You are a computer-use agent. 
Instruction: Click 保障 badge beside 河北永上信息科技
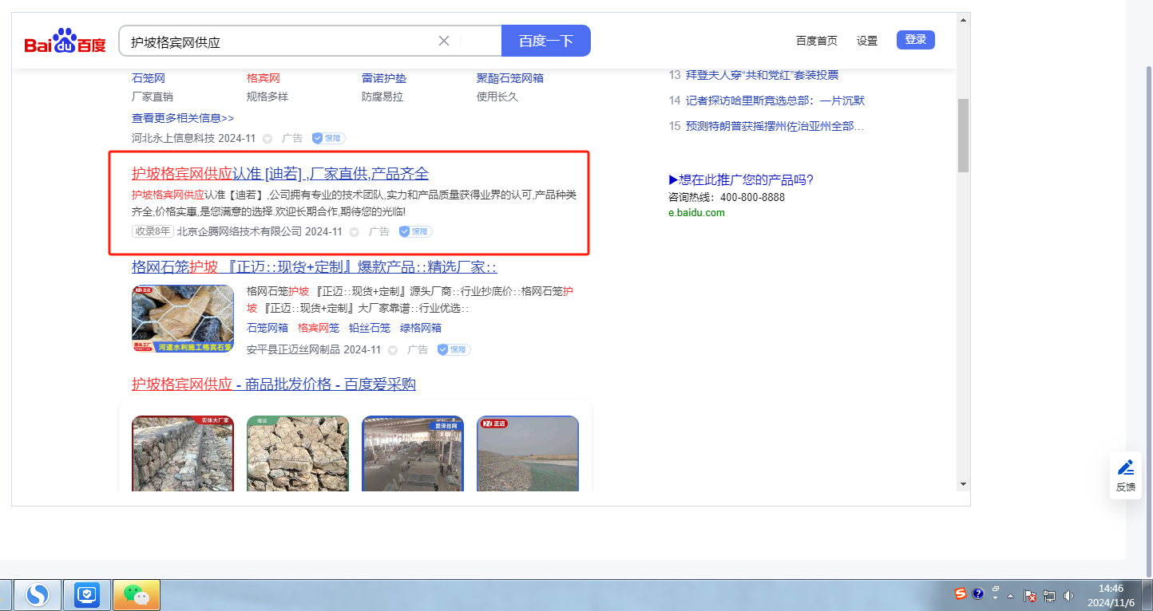click(x=328, y=138)
